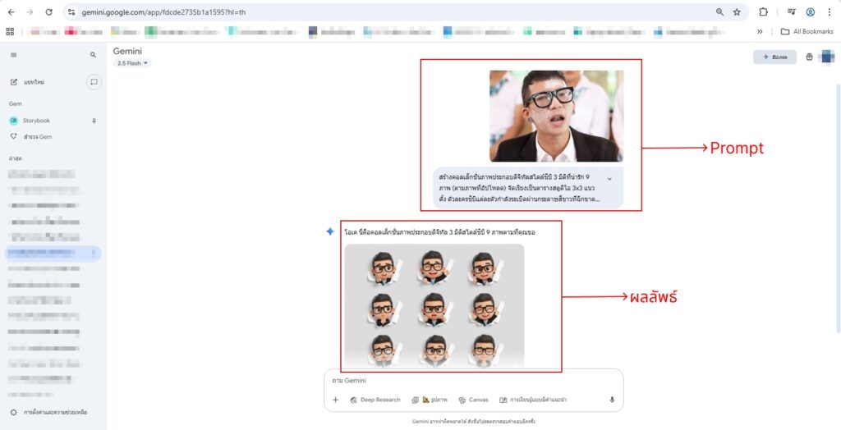
Task: Open the All Bookmarks folder
Action: 807,31
